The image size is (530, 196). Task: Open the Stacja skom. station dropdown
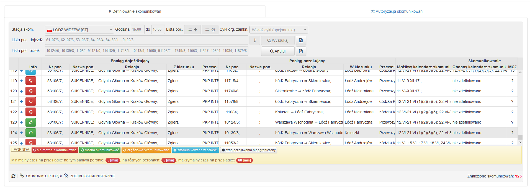(79, 30)
